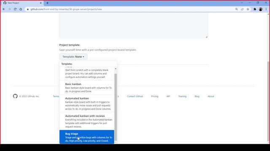Close the New Project tab
The height and width of the screenshot is (151, 270).
point(41,3)
